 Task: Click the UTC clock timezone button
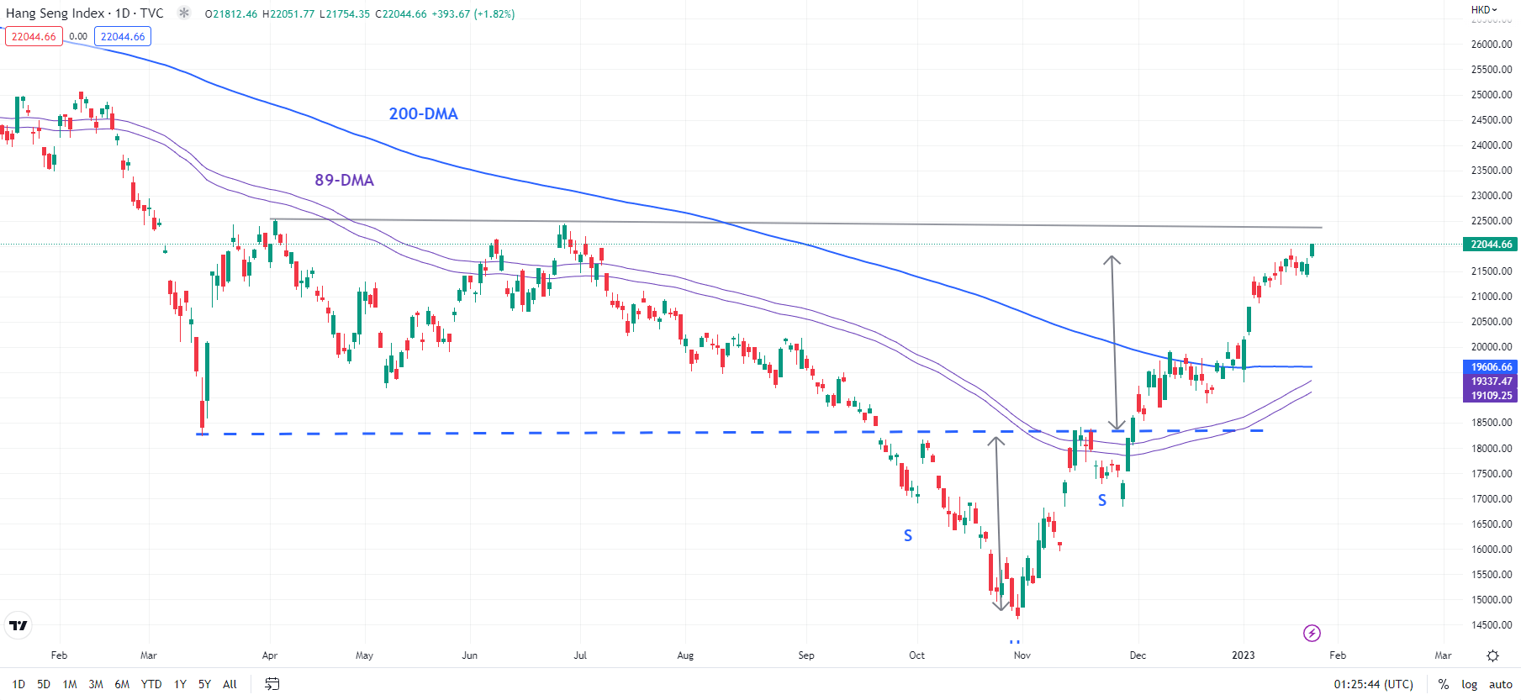coord(1374,684)
